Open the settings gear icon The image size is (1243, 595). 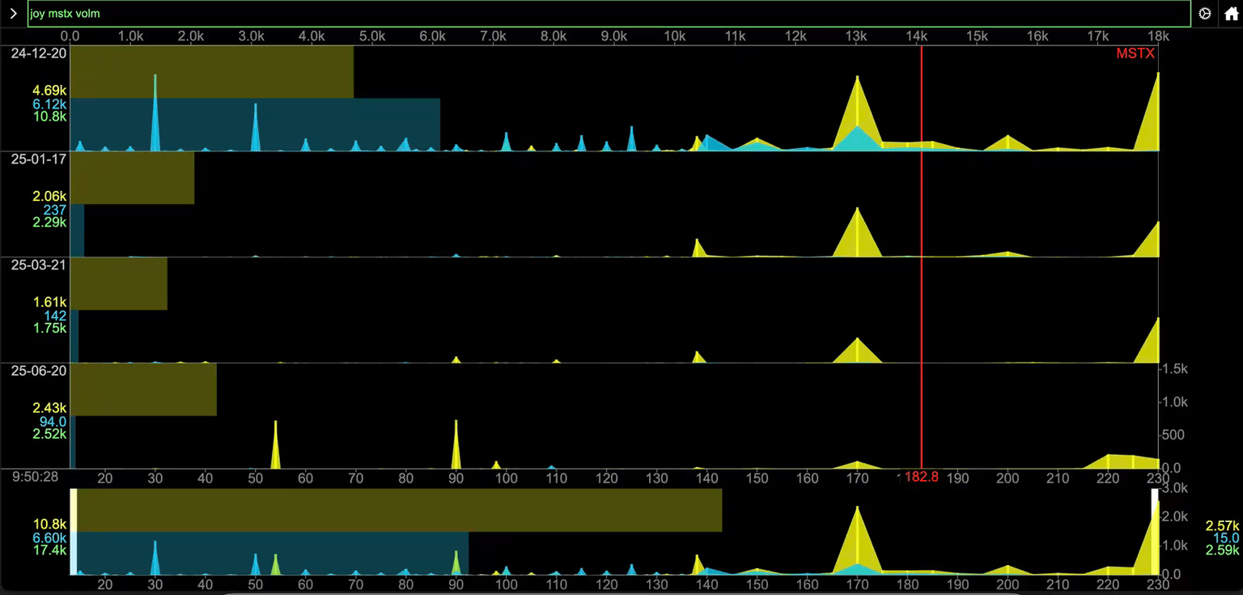[1205, 13]
